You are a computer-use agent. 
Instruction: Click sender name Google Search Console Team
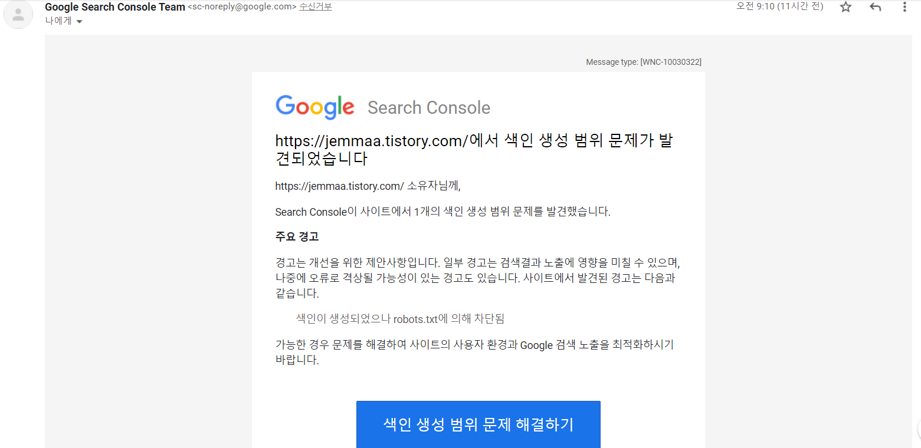114,7
